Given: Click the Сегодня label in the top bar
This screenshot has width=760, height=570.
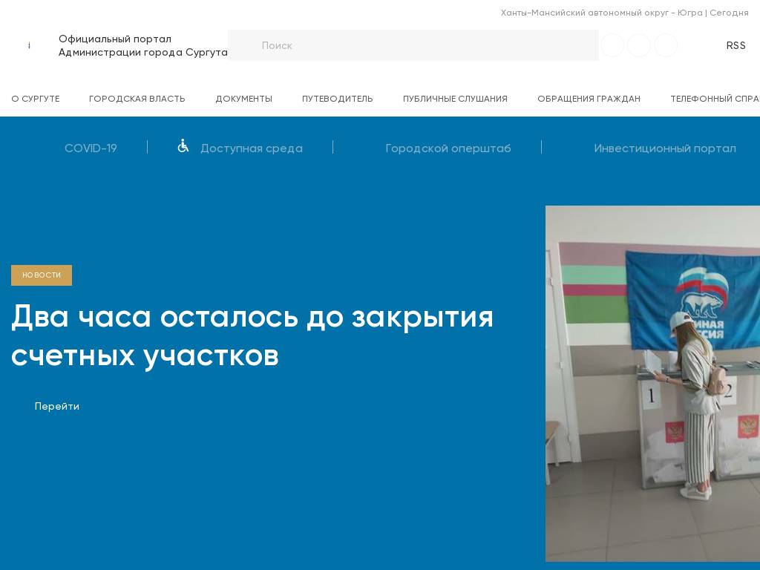Looking at the screenshot, I should [729, 13].
